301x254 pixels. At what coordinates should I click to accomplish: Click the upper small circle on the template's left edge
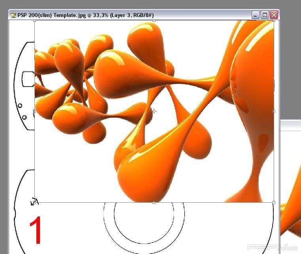[20, 106]
